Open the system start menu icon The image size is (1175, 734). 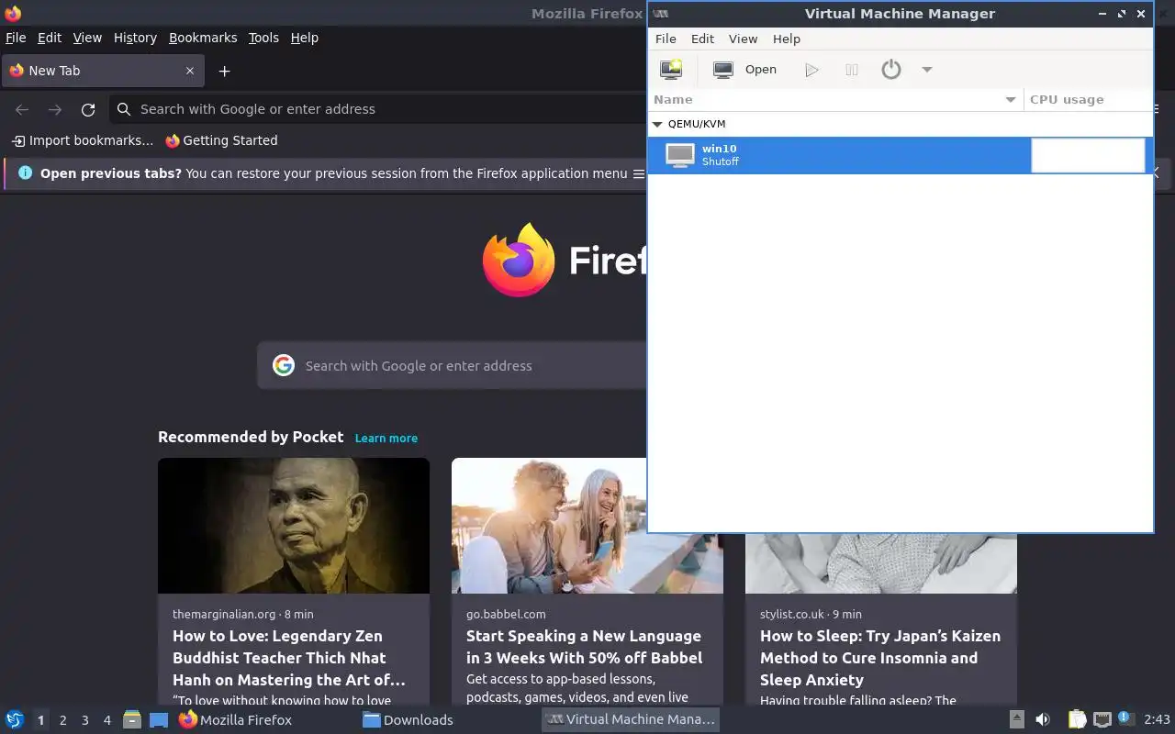15,720
